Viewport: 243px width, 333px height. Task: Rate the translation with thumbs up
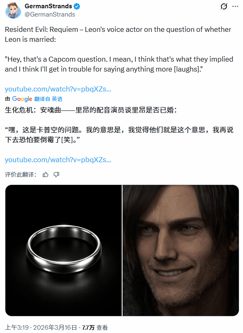point(46,175)
